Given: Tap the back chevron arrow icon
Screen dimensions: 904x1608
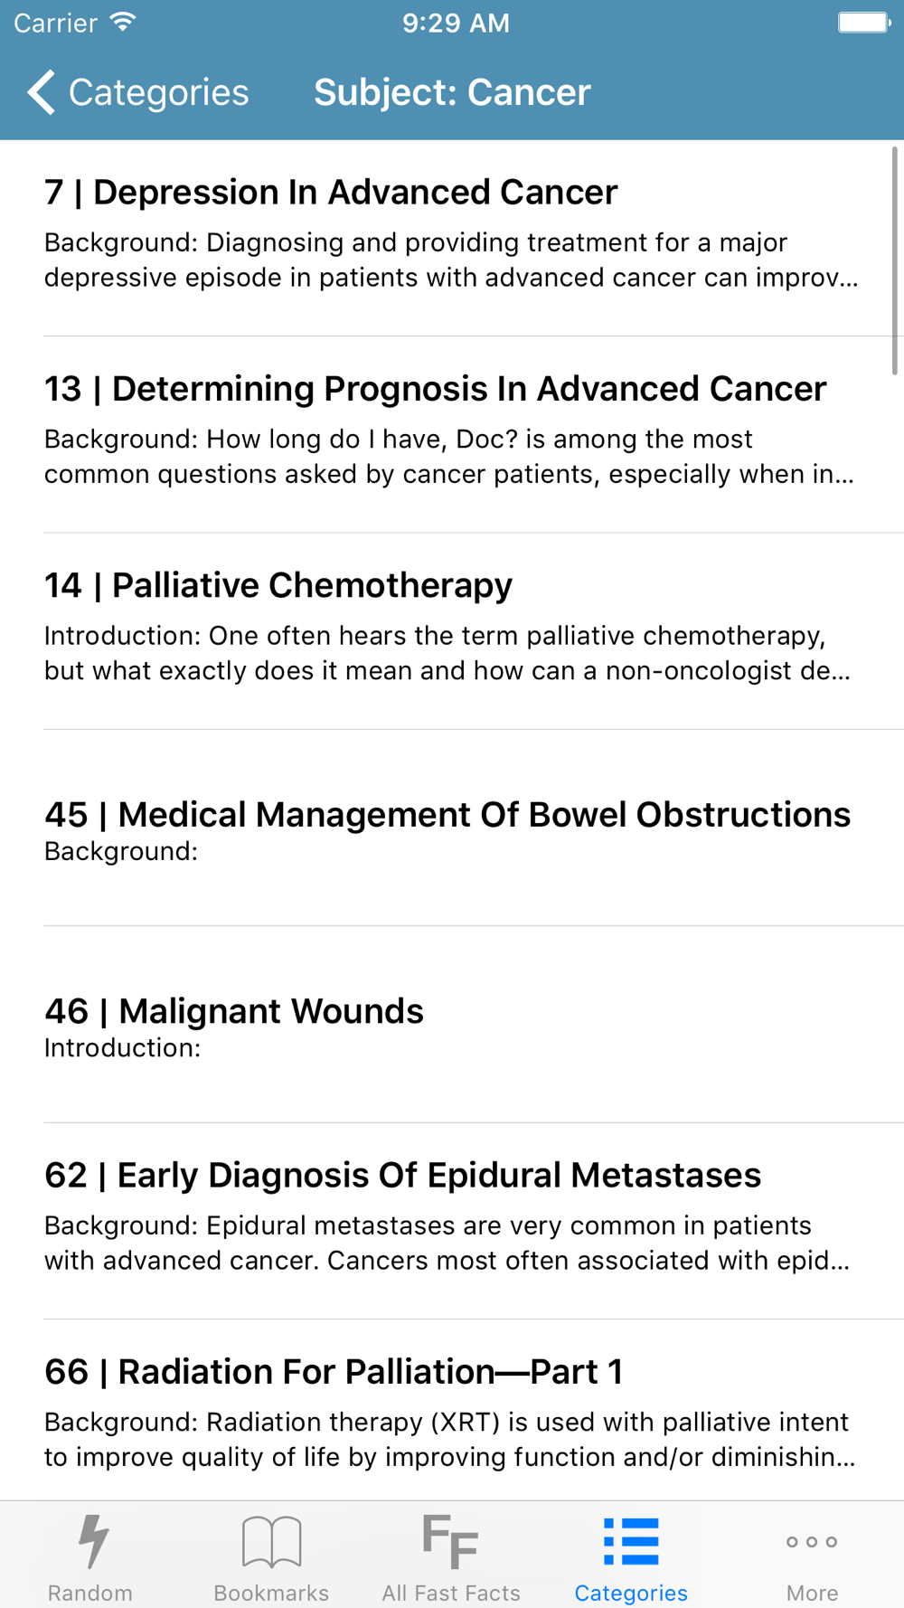Looking at the screenshot, I should [x=41, y=92].
